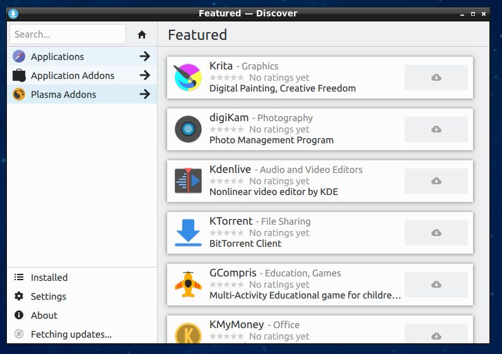Click the Discover app icon in title bar
This screenshot has height=354, width=502.
[13, 14]
